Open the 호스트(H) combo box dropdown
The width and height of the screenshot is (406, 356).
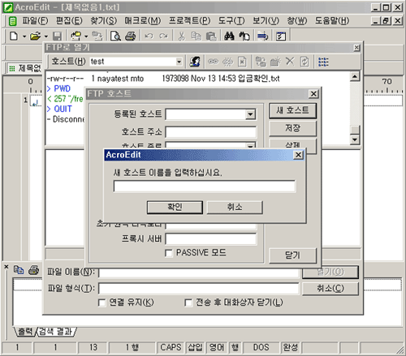click(x=179, y=62)
